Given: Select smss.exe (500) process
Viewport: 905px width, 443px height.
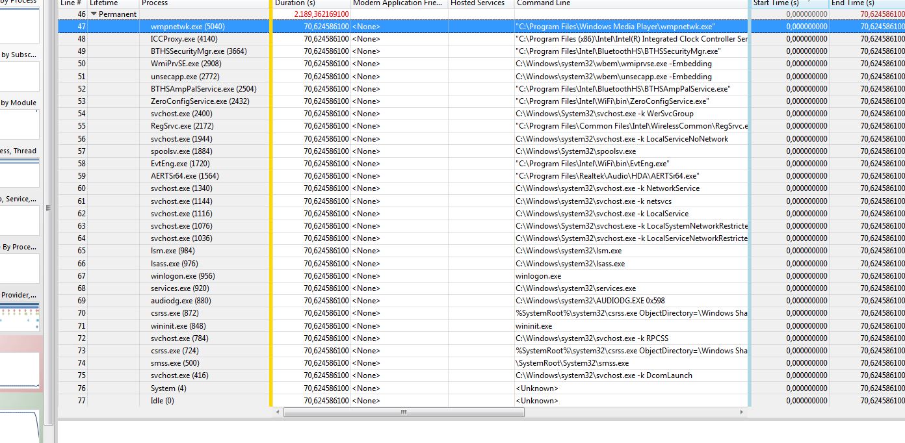Looking at the screenshot, I should pos(175,363).
